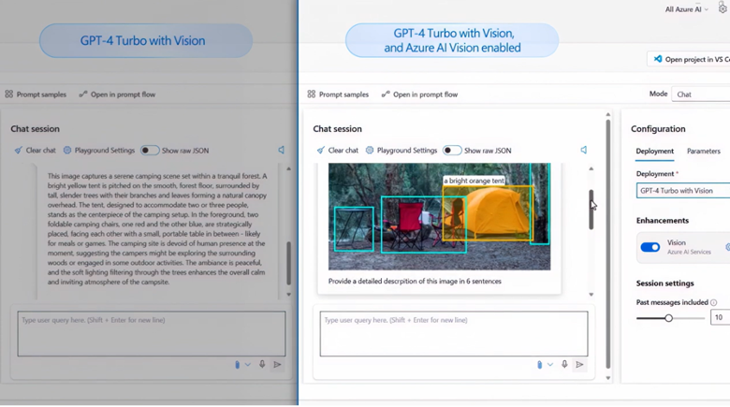Expand the attachment dropdown arrow in right chat
The image size is (730, 407).
549,365
